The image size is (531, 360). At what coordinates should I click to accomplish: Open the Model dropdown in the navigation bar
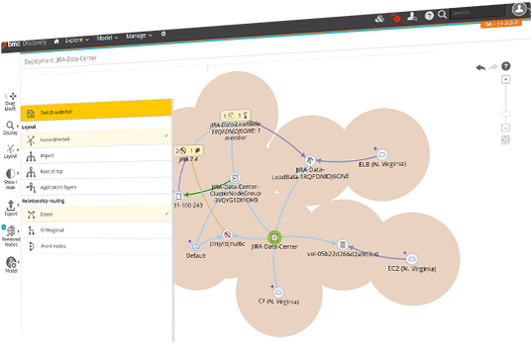107,38
